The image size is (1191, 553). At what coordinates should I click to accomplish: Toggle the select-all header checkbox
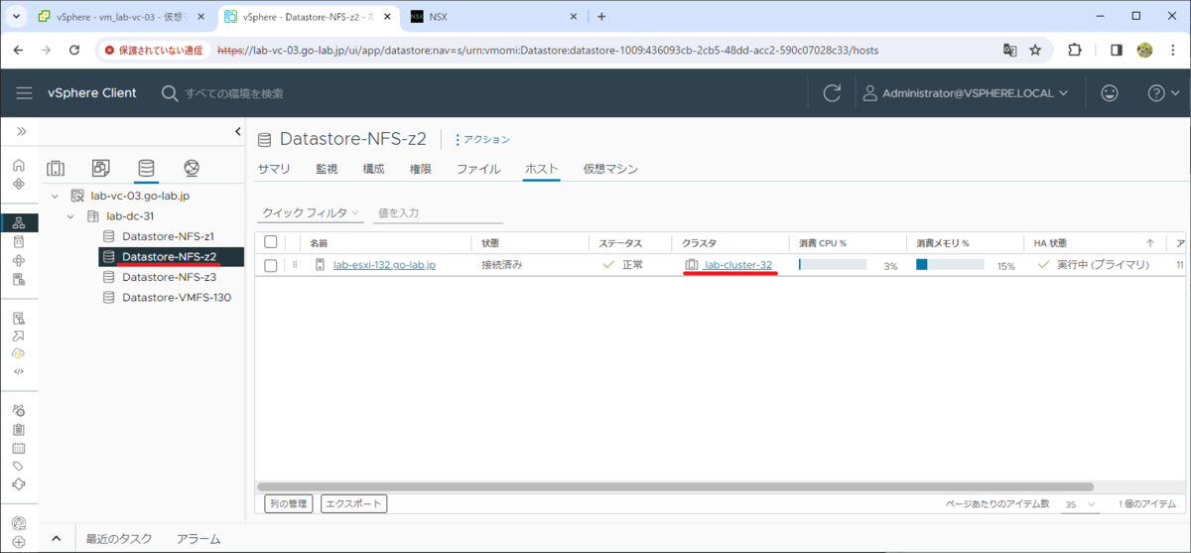click(271, 242)
